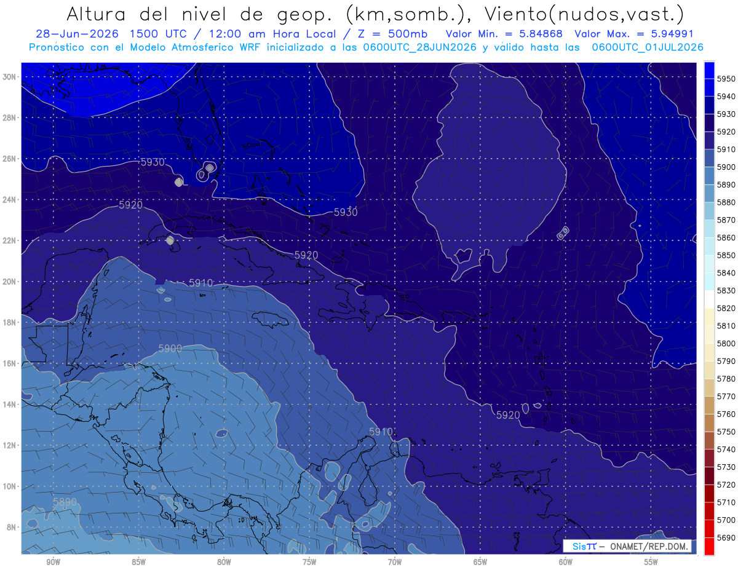The height and width of the screenshot is (570, 738).
Task: Click the 90W longitude label
Action: (x=53, y=563)
